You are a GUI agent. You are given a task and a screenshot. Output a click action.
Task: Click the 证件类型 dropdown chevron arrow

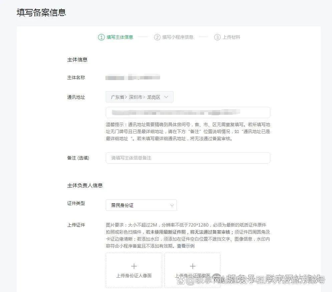point(172,206)
